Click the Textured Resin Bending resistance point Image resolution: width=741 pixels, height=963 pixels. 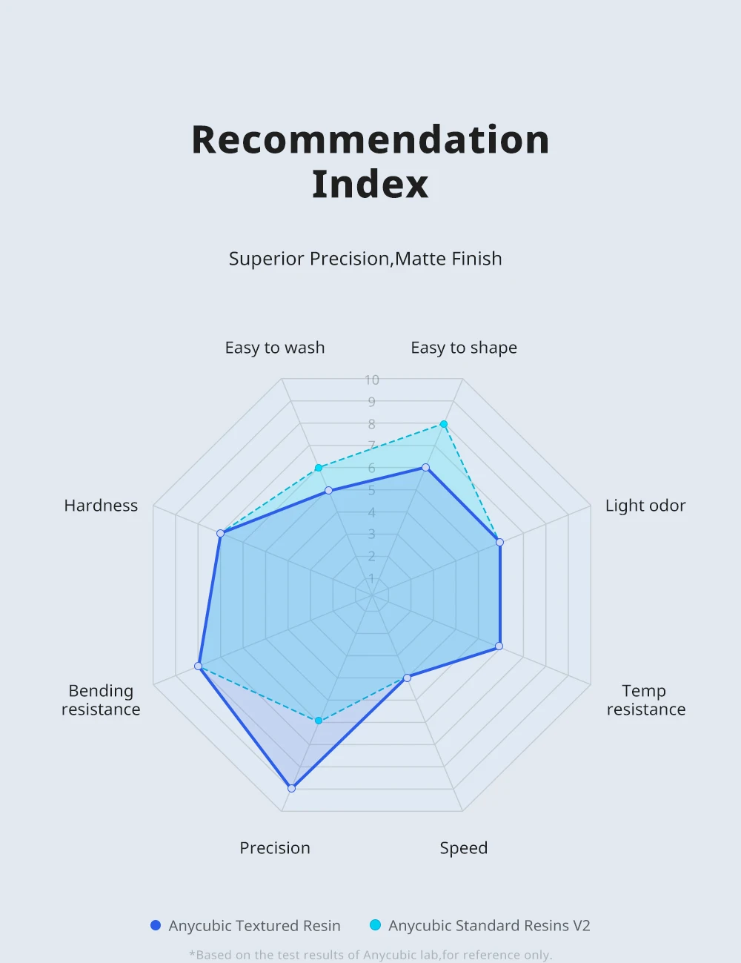click(198, 666)
